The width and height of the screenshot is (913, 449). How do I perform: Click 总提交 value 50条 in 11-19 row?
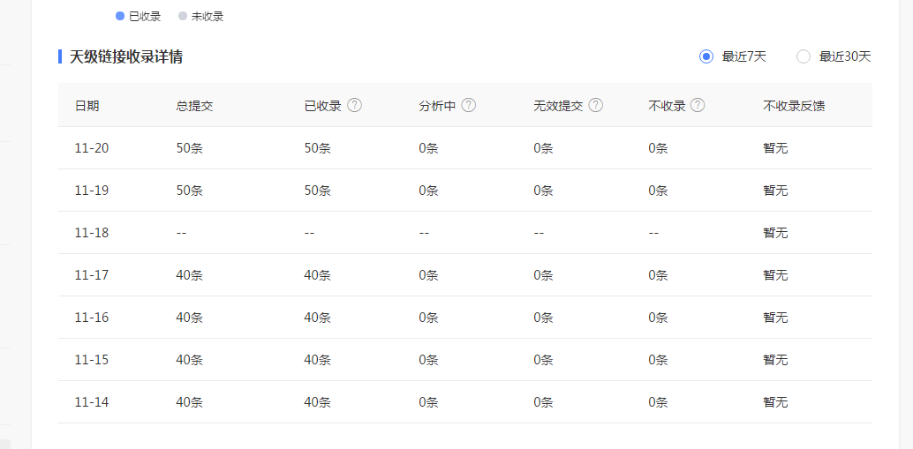189,191
